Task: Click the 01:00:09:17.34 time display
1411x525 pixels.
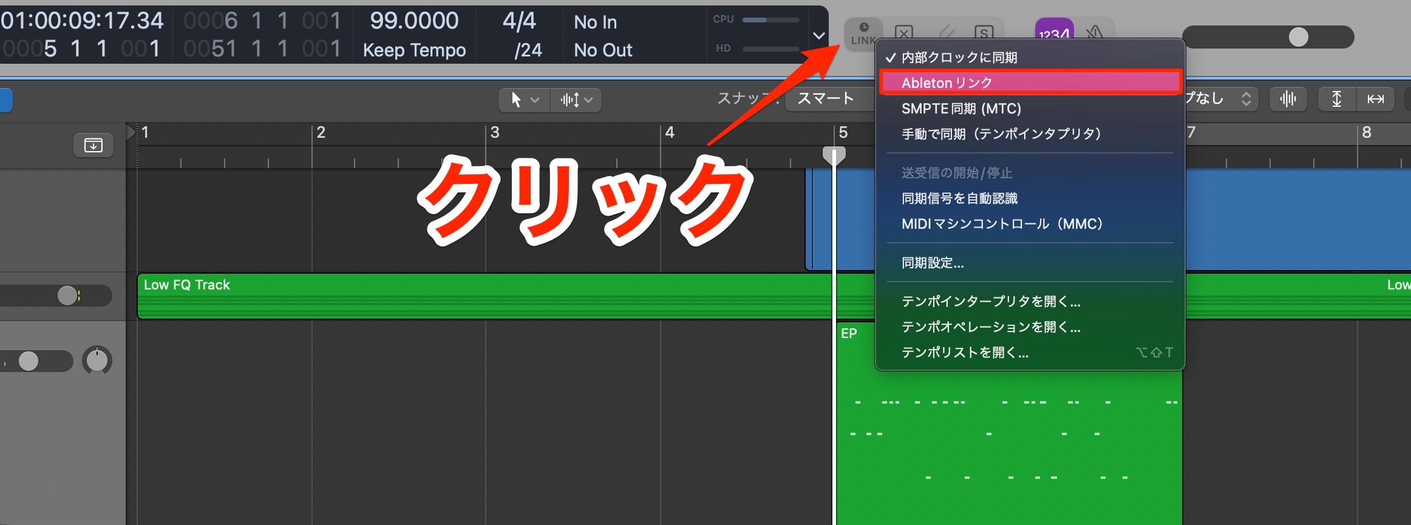Action: click(x=82, y=21)
